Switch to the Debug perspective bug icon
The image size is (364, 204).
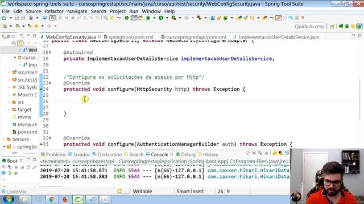[x=347, y=27]
